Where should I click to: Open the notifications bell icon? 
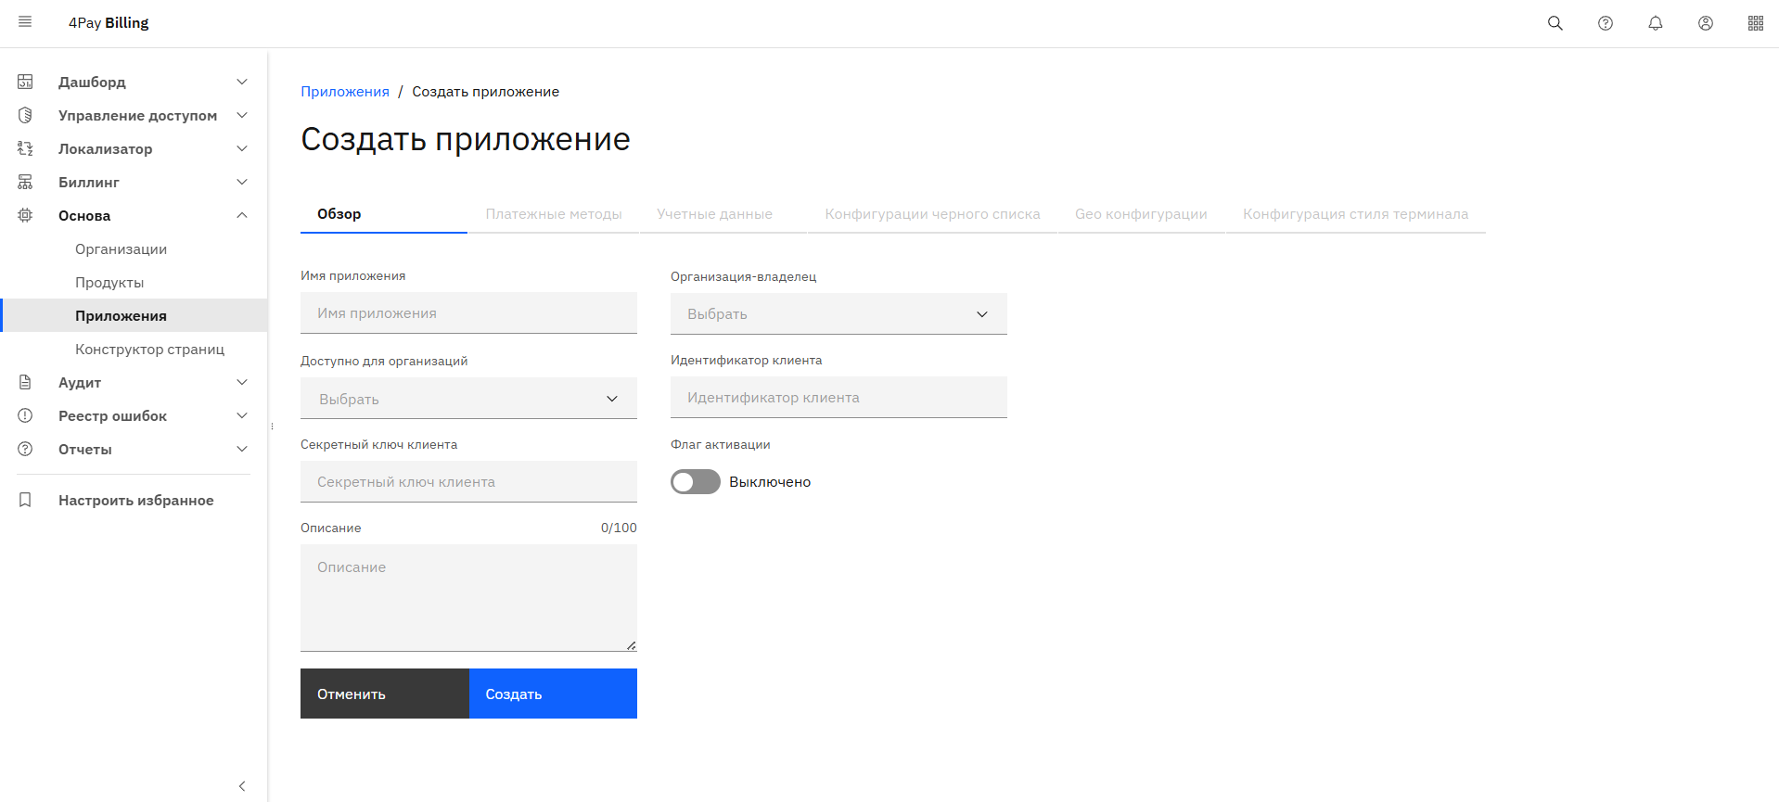(1656, 23)
